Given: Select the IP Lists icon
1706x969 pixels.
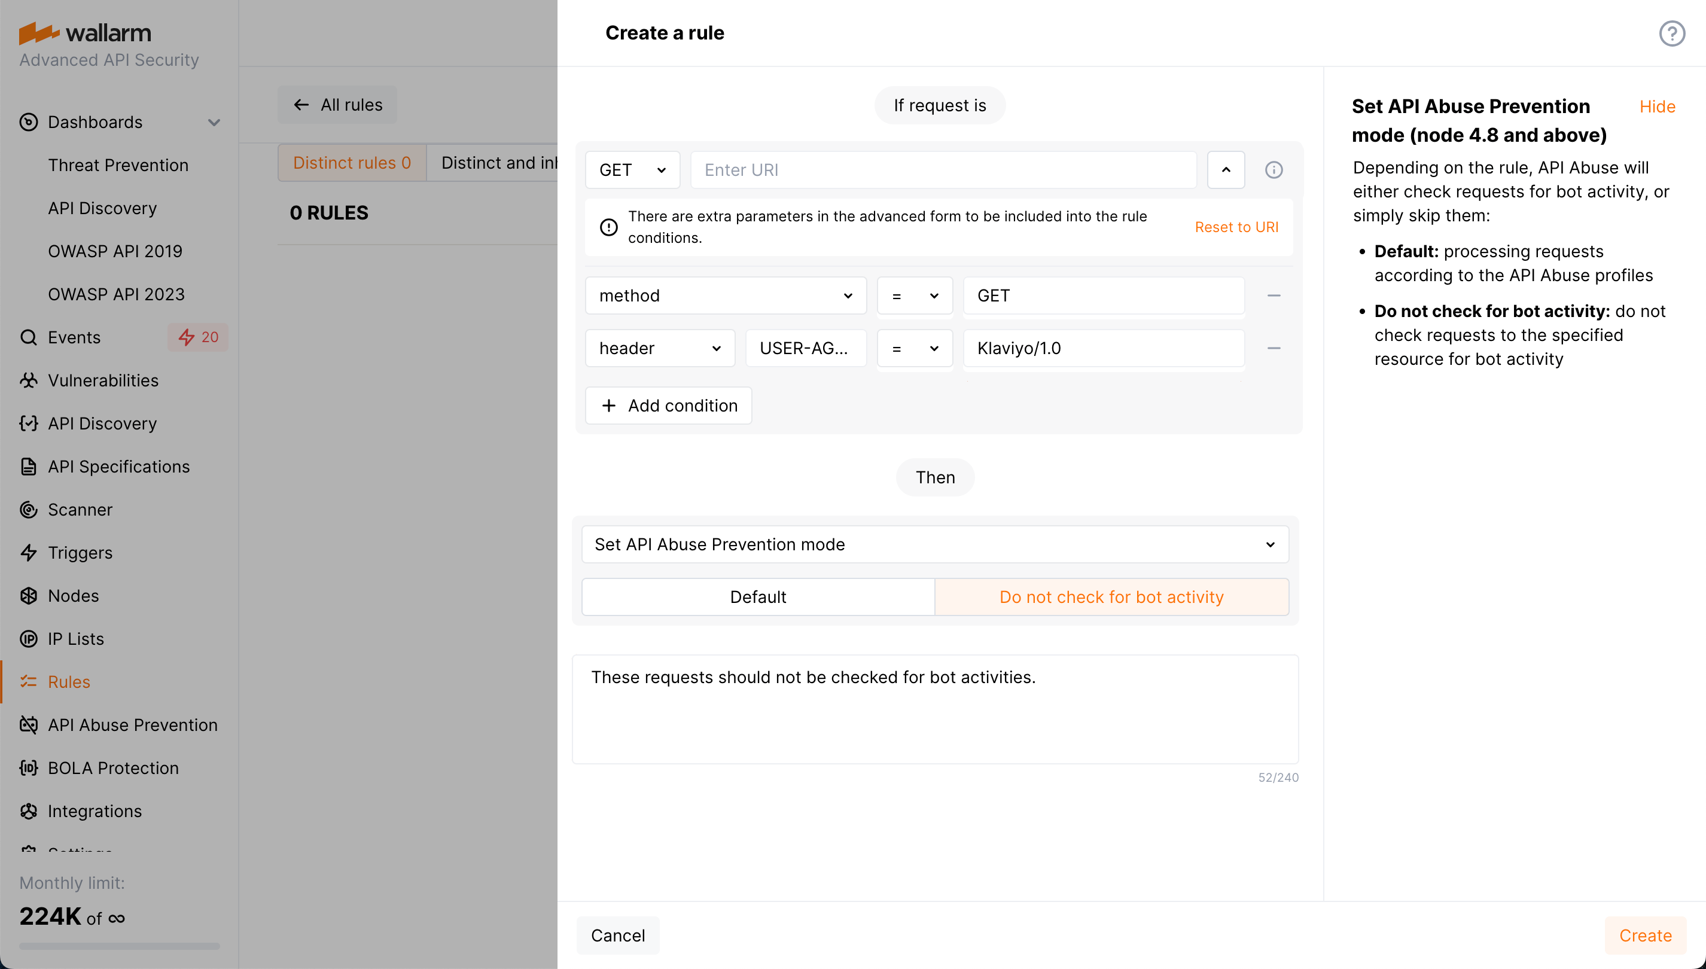Looking at the screenshot, I should [x=29, y=638].
